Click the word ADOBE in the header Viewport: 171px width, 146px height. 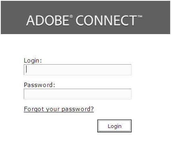(x=47, y=20)
